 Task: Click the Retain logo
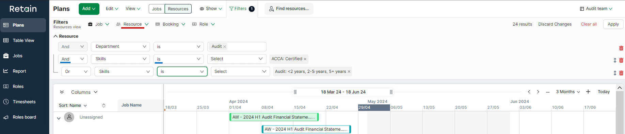tap(23, 9)
